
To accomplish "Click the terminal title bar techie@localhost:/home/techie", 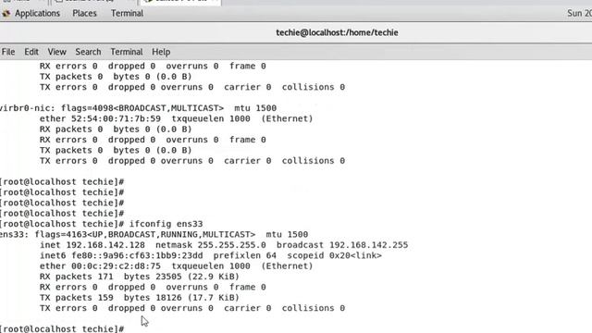I will [x=337, y=32].
